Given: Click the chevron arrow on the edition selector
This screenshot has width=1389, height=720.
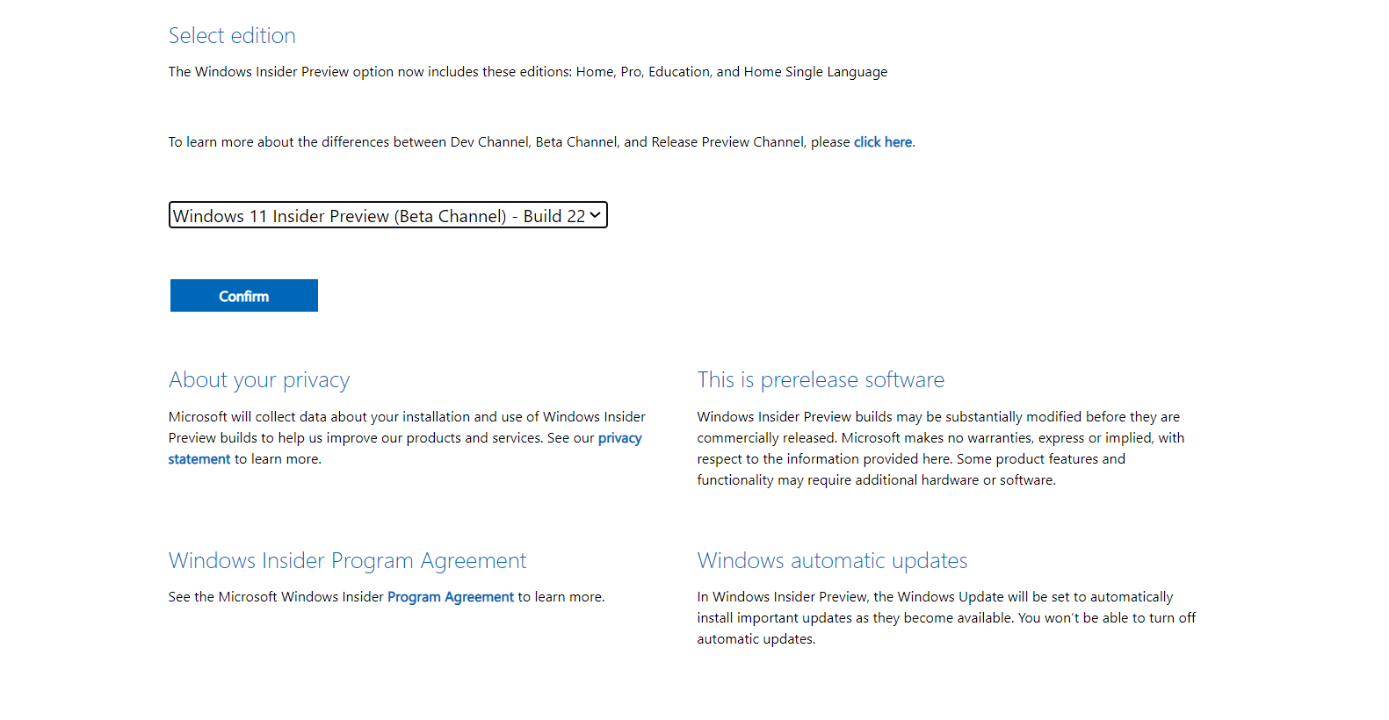Looking at the screenshot, I should coord(596,215).
